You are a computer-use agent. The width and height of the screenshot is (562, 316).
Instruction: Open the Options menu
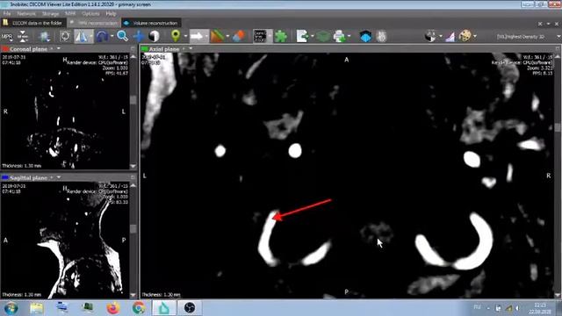(x=90, y=14)
